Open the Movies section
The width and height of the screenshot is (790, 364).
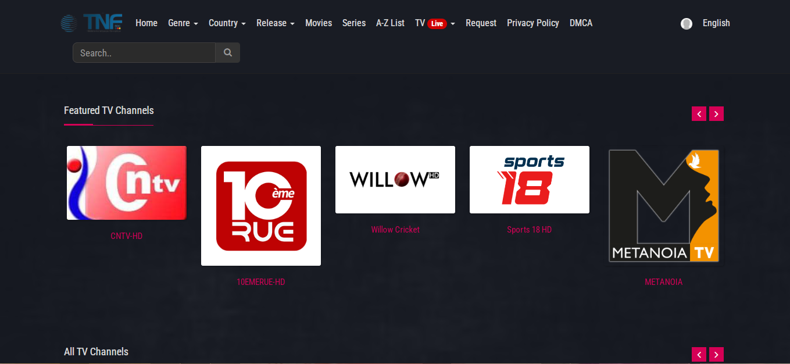319,23
